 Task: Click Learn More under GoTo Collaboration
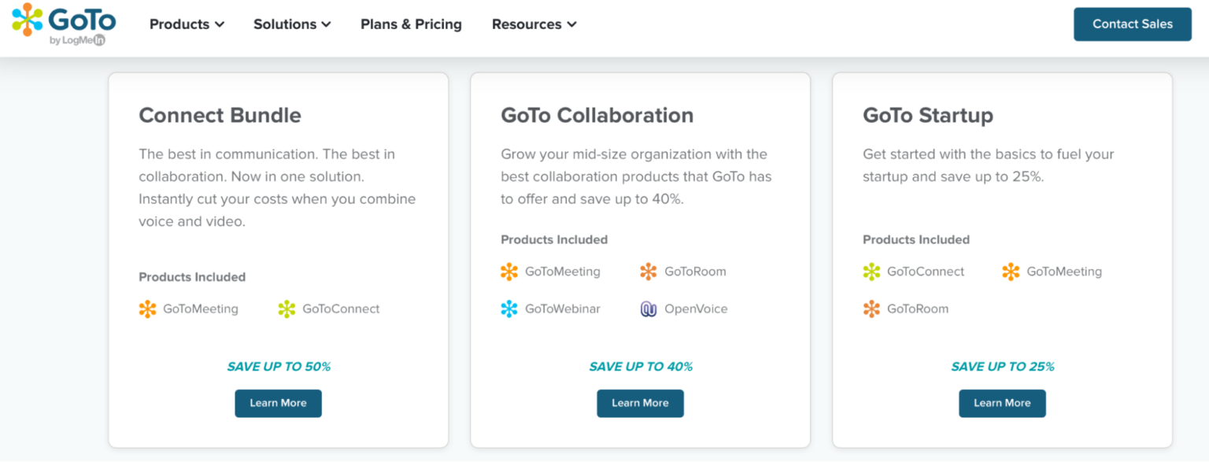(640, 403)
